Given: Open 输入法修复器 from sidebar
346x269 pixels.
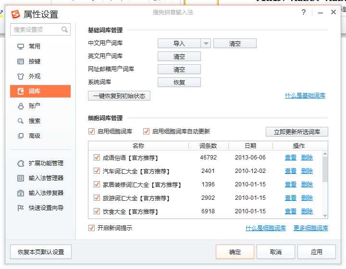Looking at the screenshot, I should (40, 193).
